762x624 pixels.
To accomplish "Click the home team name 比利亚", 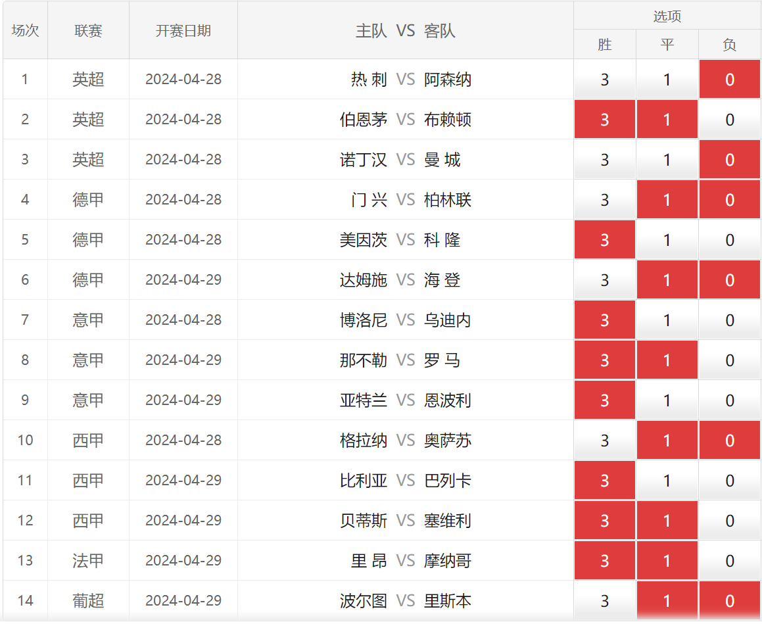I will click(364, 480).
